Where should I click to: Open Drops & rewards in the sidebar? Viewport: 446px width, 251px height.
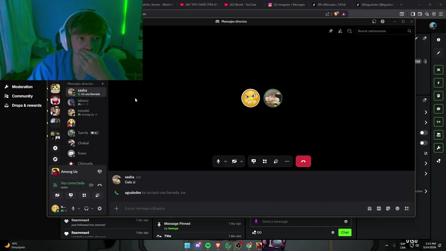pyautogui.click(x=23, y=105)
